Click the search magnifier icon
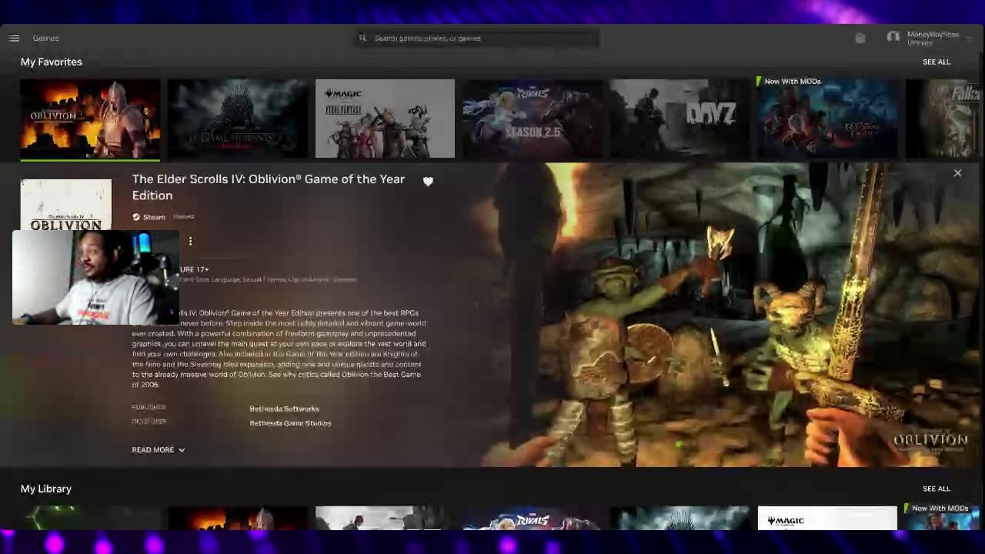This screenshot has height=554, width=985. point(362,38)
